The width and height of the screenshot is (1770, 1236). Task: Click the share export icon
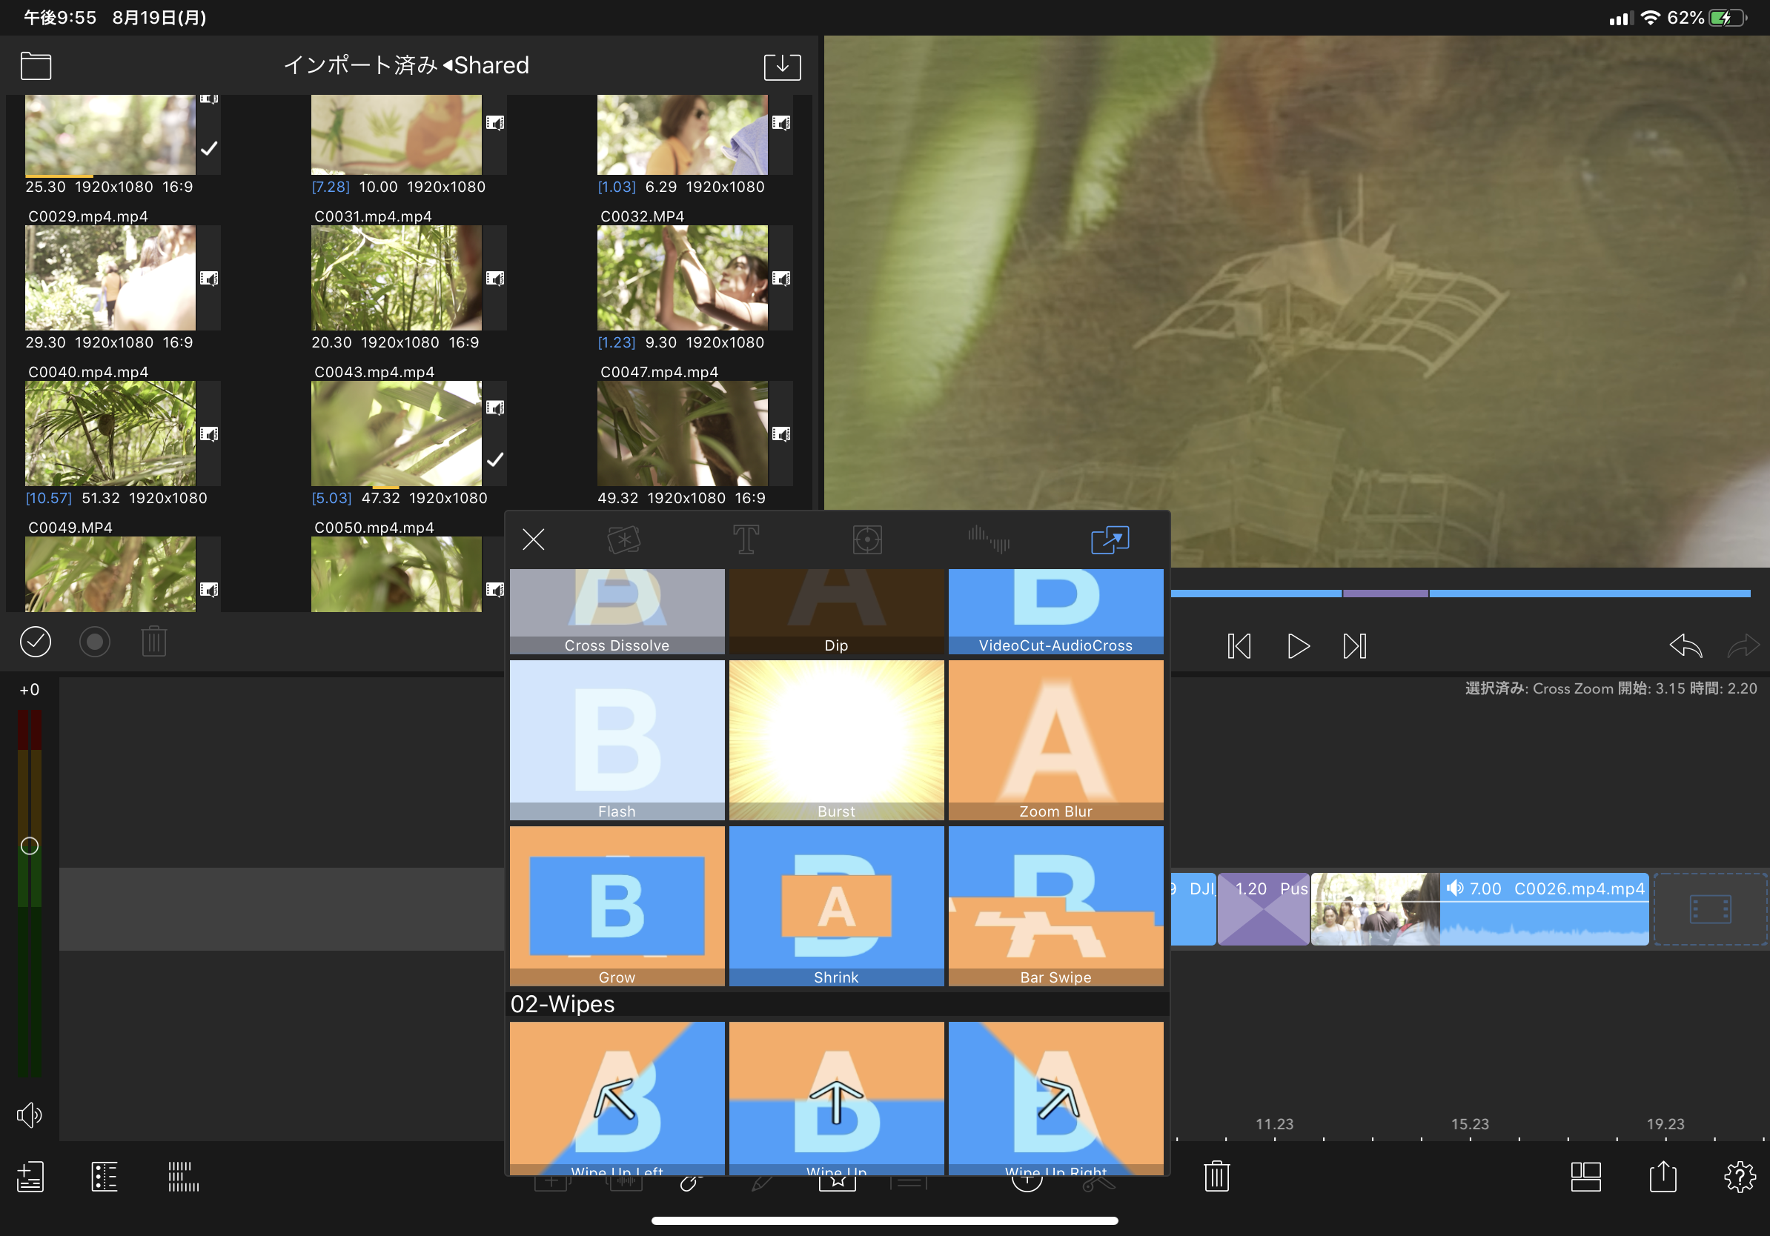click(1663, 1177)
